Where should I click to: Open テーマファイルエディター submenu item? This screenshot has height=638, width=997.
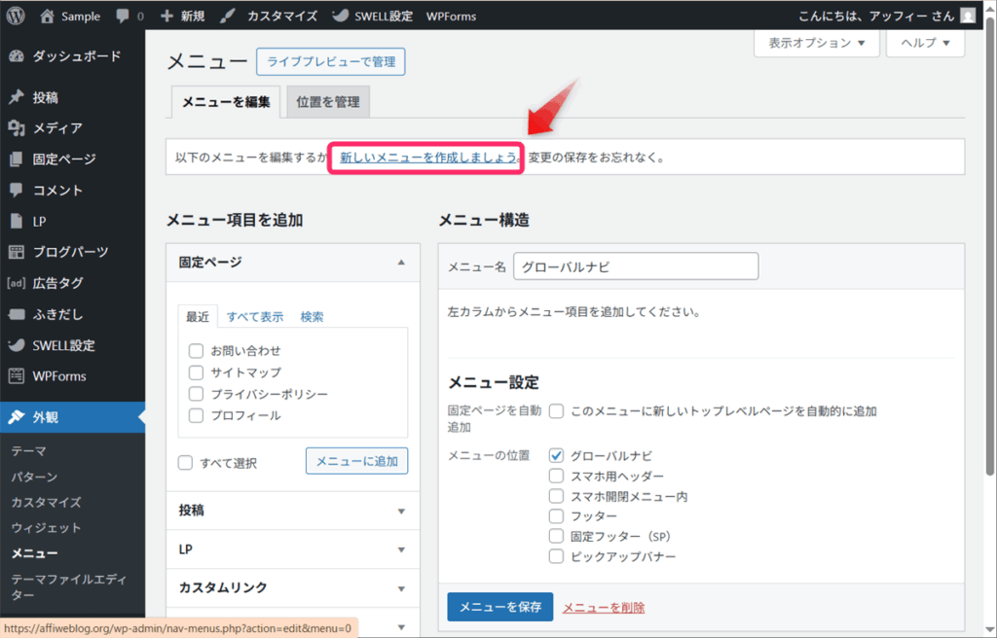click(x=69, y=586)
